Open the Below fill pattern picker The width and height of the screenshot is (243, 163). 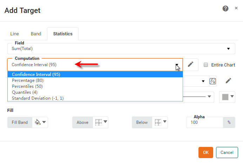[160, 122]
